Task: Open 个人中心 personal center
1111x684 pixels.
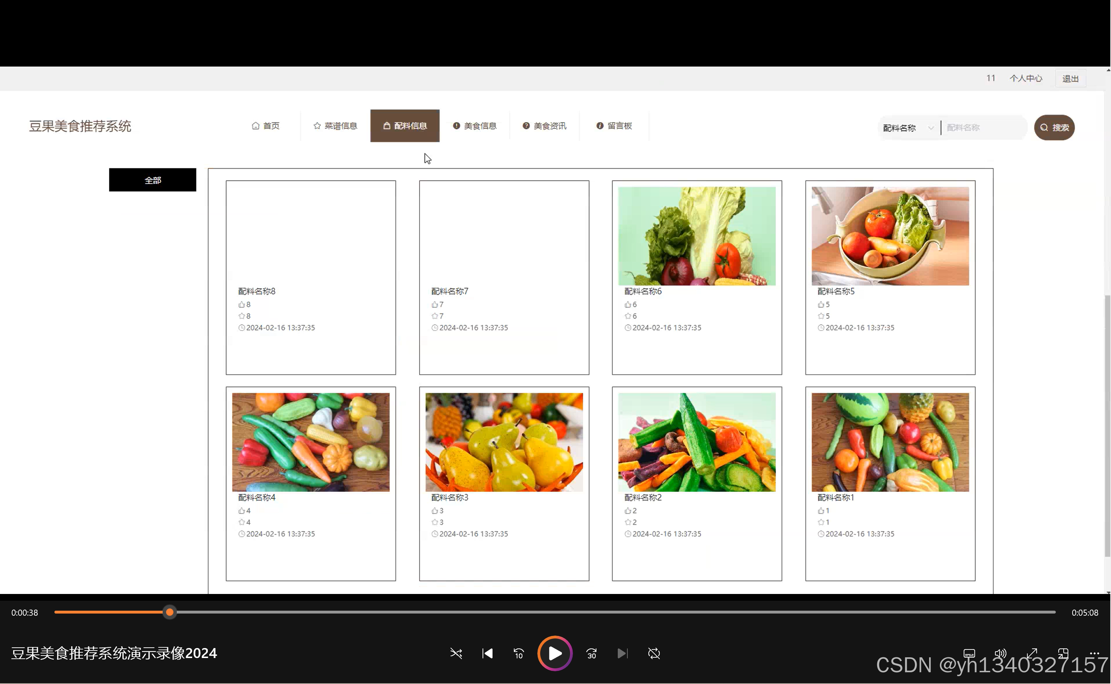Action: (x=1026, y=78)
